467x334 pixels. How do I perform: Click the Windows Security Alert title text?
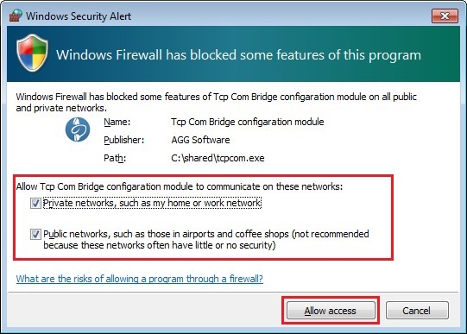tap(79, 16)
